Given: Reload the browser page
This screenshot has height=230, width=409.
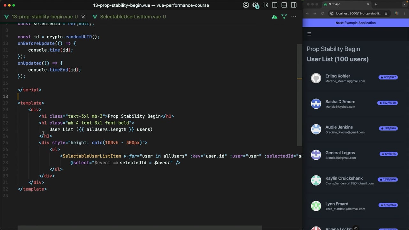Looking at the screenshot, I should 322,13.
